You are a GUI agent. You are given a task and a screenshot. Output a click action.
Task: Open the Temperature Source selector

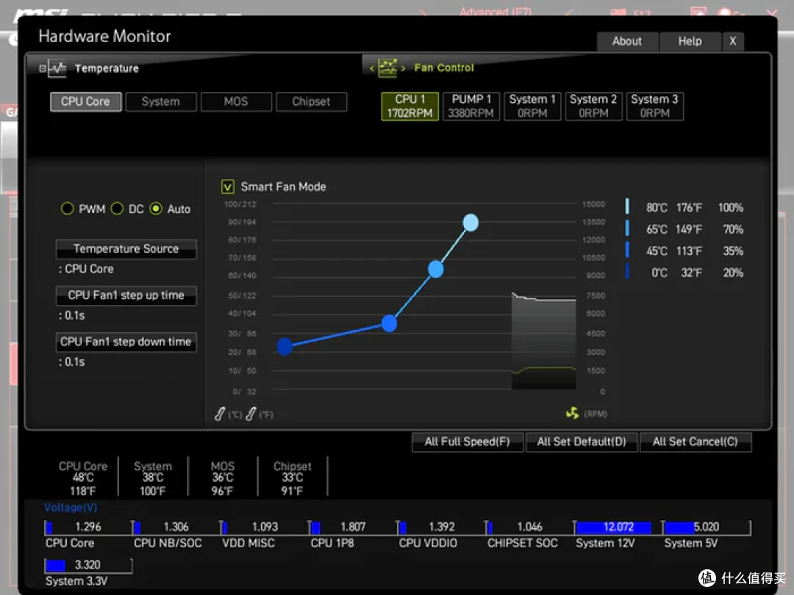point(126,249)
